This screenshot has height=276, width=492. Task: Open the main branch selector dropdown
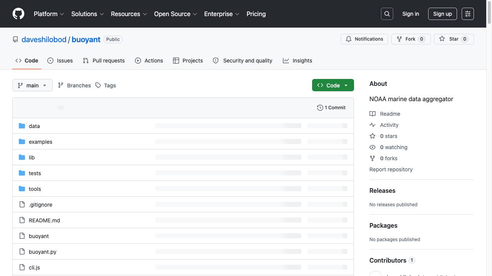(32, 85)
